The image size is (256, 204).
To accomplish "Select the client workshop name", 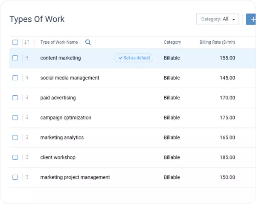I will coord(58,158).
